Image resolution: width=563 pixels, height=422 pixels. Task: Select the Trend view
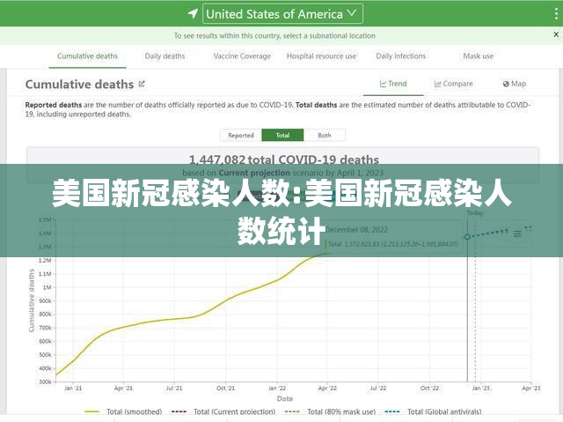click(393, 84)
